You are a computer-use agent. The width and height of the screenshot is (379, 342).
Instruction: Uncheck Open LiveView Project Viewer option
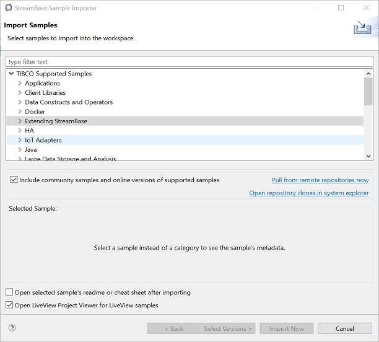coord(9,305)
